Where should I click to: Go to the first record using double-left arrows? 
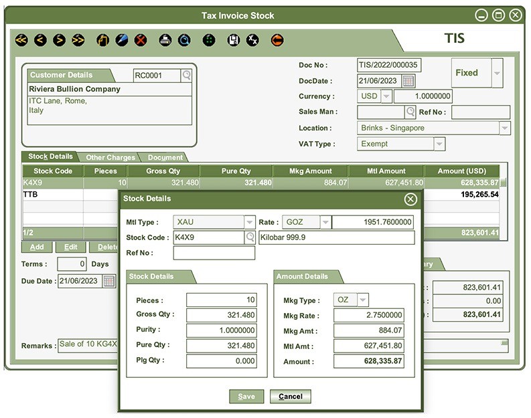(x=21, y=40)
